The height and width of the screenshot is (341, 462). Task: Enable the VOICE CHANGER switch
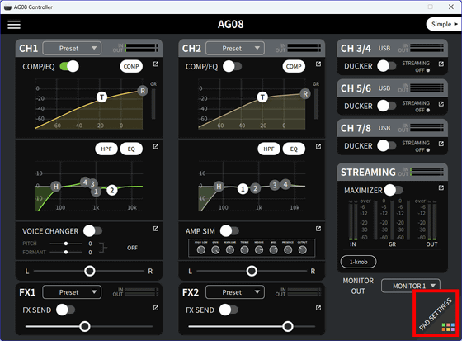point(92,231)
